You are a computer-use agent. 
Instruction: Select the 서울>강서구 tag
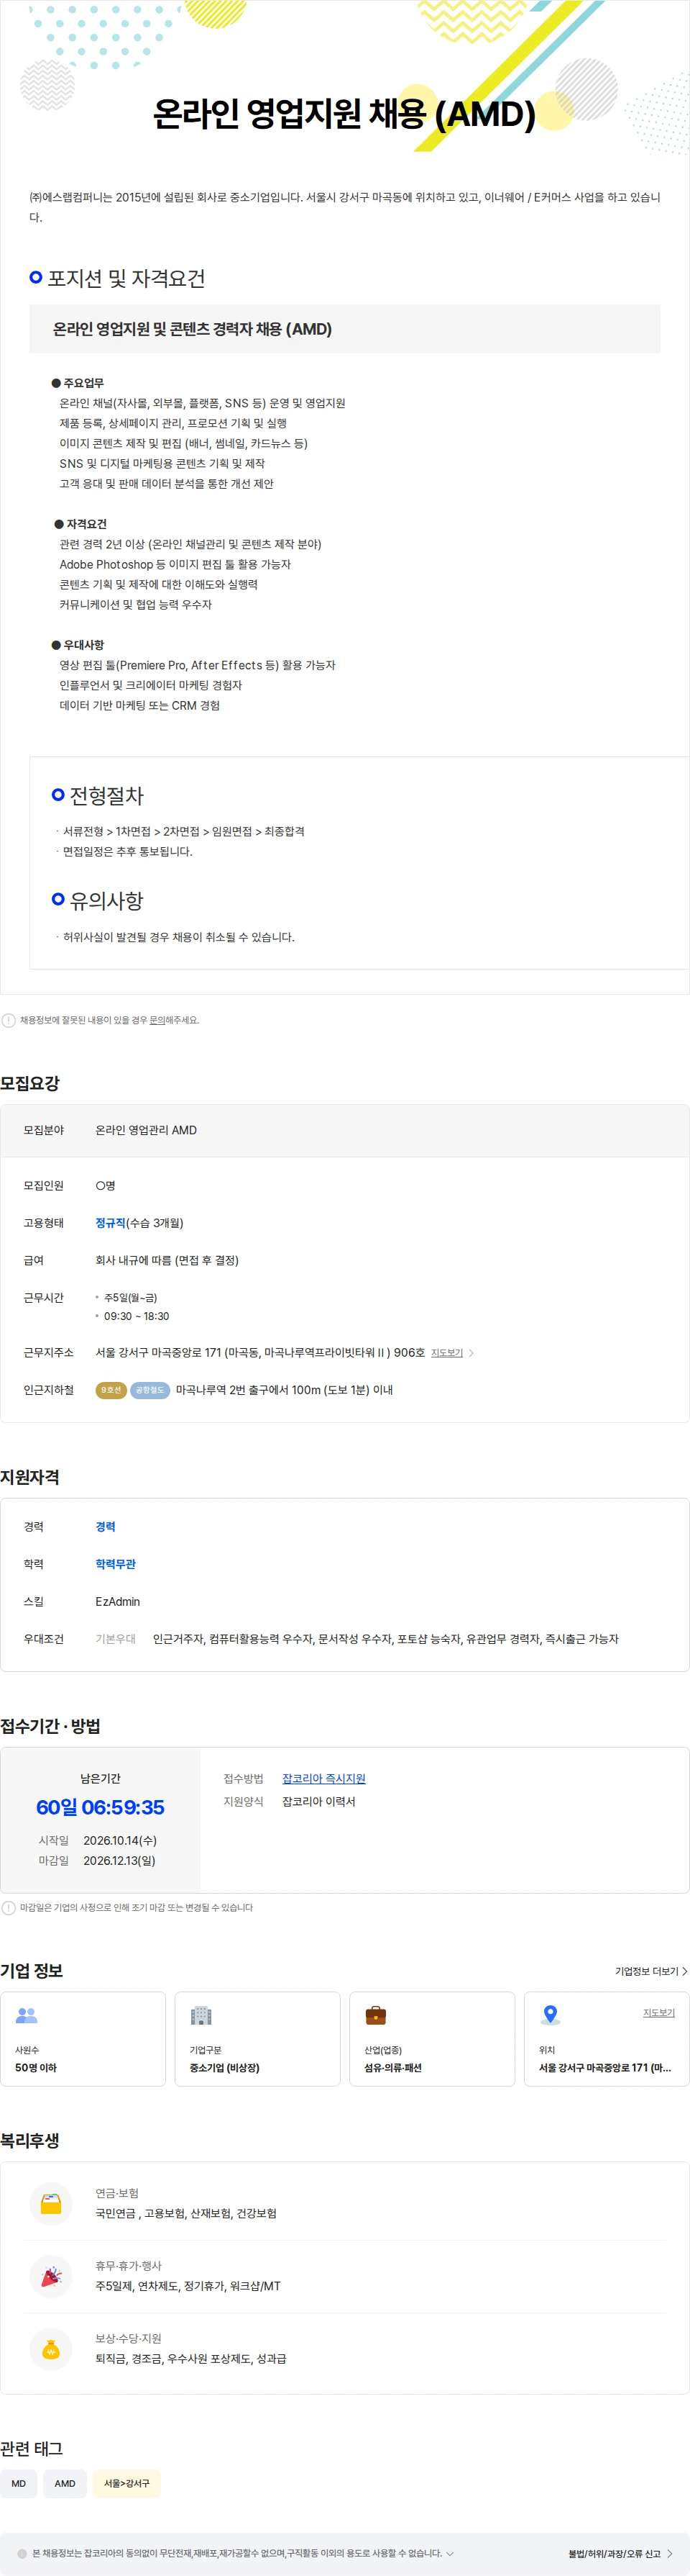[x=126, y=2483]
